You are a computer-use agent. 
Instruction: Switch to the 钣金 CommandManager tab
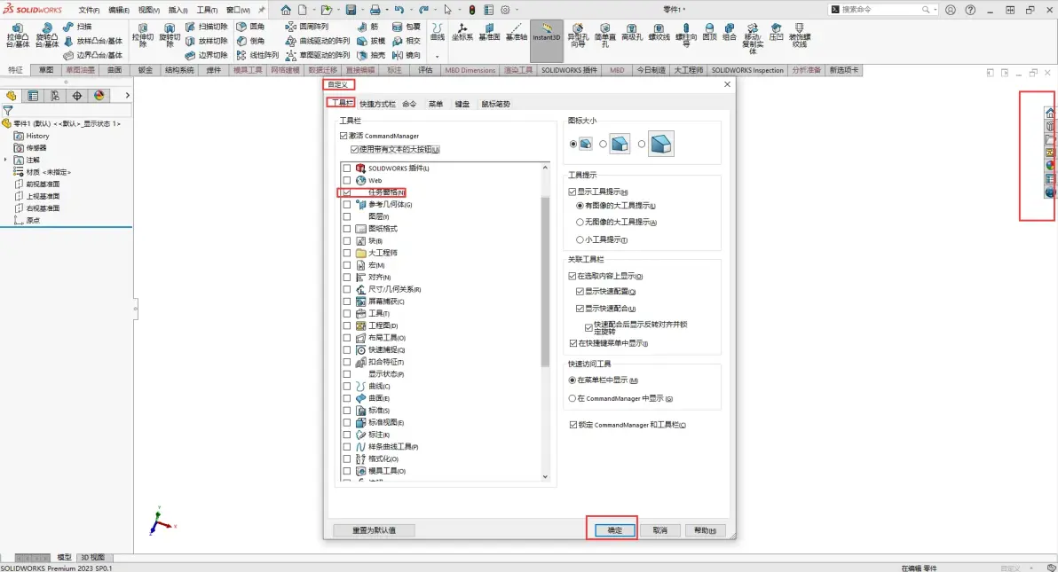coord(145,70)
